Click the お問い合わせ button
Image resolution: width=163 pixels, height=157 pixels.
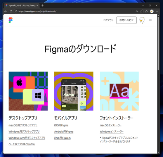127,20
